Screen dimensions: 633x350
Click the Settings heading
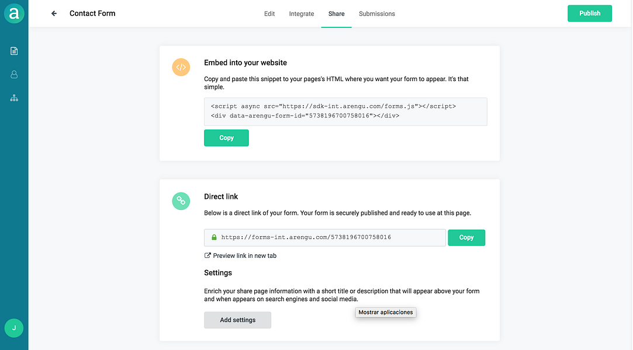coord(218,272)
